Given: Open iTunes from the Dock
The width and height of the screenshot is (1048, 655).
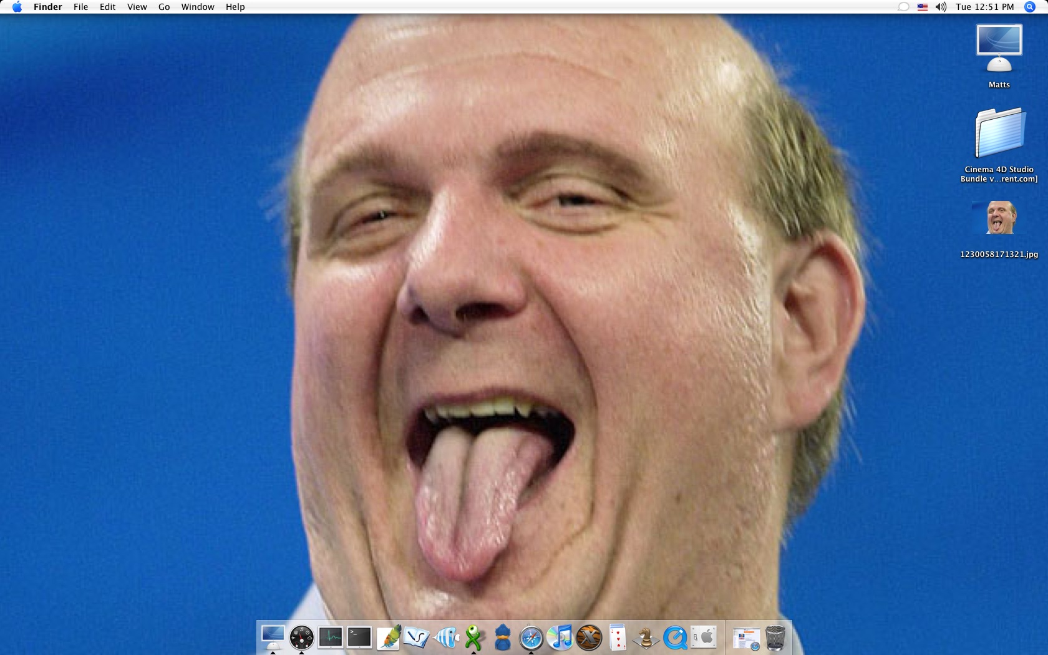Looking at the screenshot, I should pos(560,638).
